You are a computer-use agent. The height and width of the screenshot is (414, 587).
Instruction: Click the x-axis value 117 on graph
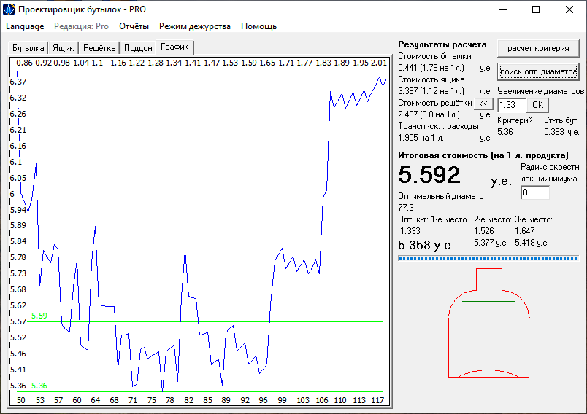377,401
